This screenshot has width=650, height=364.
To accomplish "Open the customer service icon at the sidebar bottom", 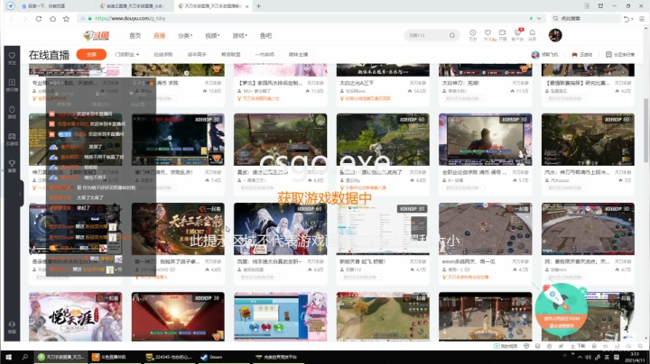I will [x=12, y=327].
